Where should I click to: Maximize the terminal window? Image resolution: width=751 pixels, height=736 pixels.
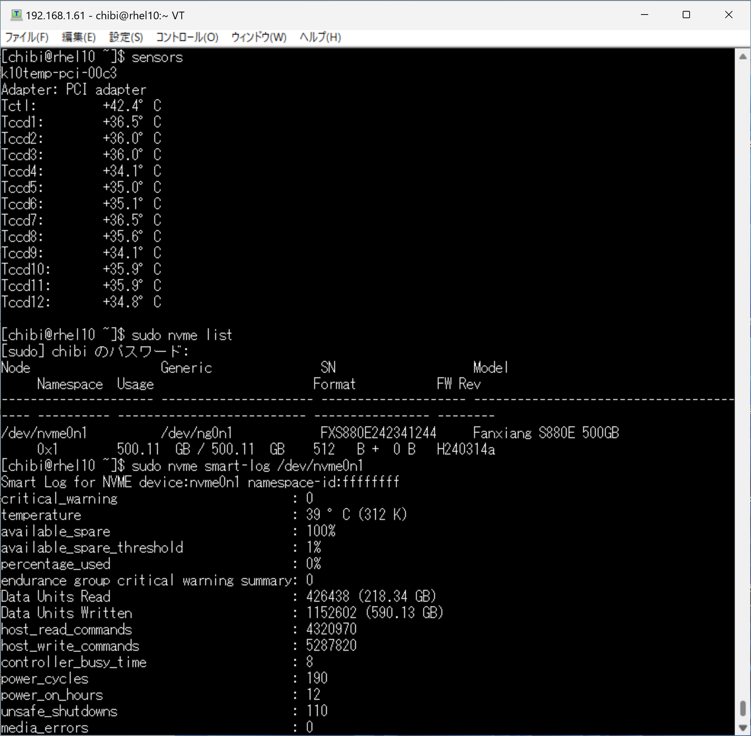point(686,15)
